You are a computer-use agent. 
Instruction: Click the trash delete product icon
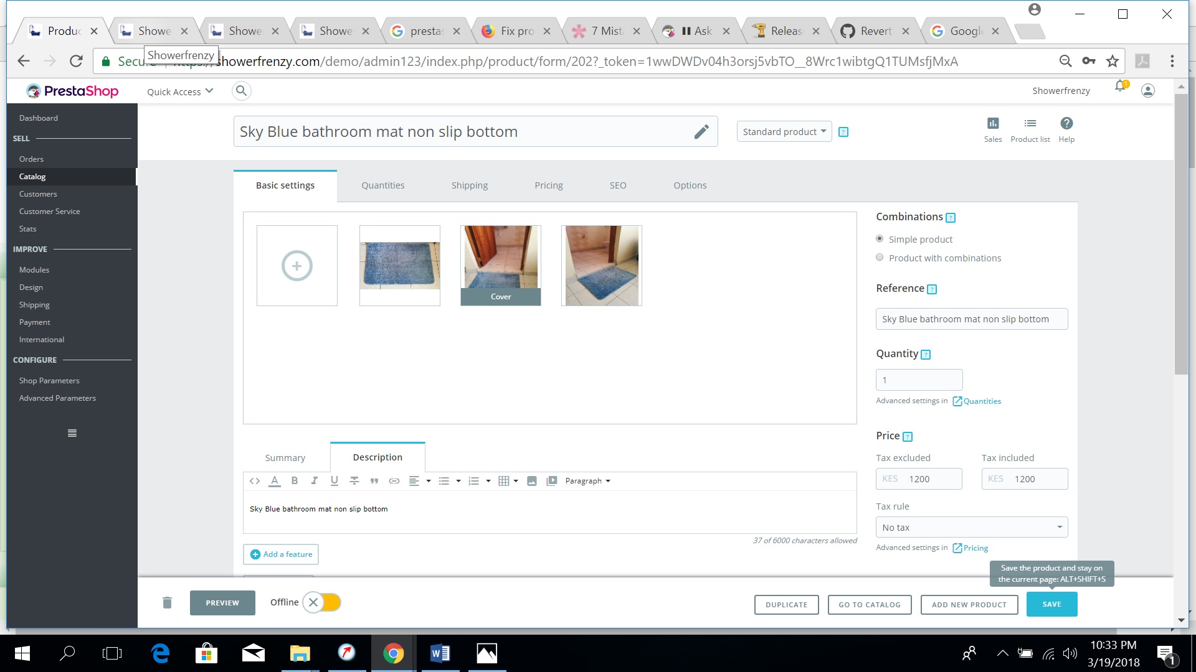[167, 602]
